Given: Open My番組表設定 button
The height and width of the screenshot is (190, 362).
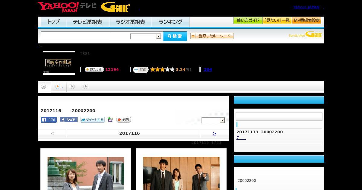Looking at the screenshot, I should [306, 21].
